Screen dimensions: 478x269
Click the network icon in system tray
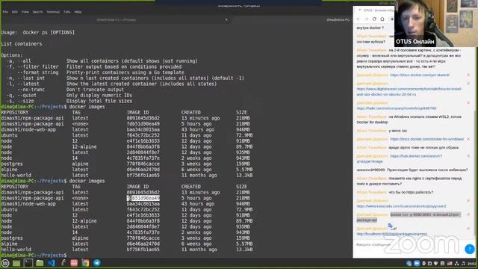coord(456,263)
